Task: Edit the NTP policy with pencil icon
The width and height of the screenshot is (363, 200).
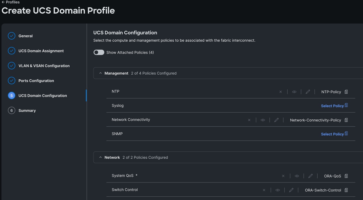Action: (x=308, y=92)
